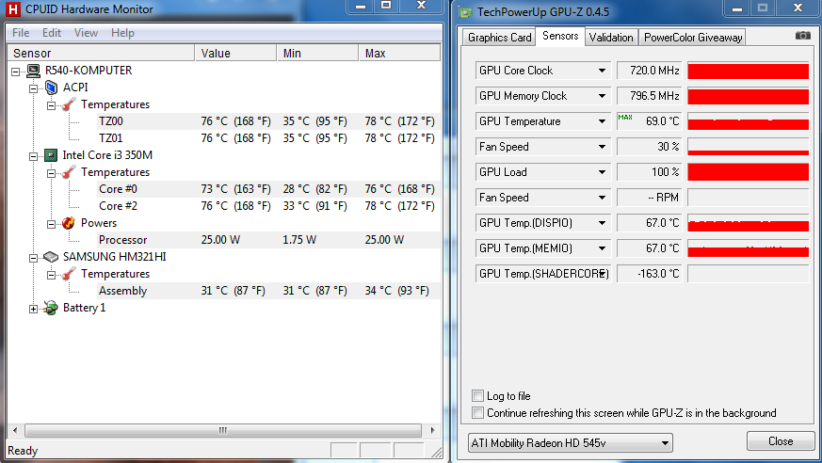This screenshot has width=822, height=463.
Task: Click the GPU-Z title bar icon
Action: click(x=465, y=12)
